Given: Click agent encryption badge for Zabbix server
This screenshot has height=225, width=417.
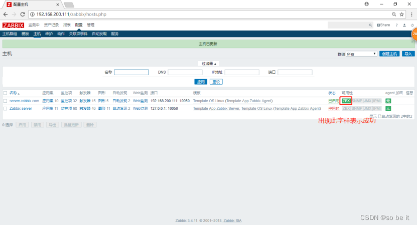Looking at the screenshot, I should click(388, 108).
